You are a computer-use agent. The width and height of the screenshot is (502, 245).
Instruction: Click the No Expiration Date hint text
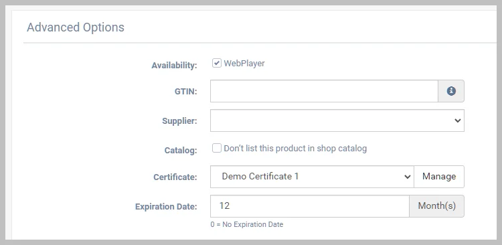click(247, 224)
